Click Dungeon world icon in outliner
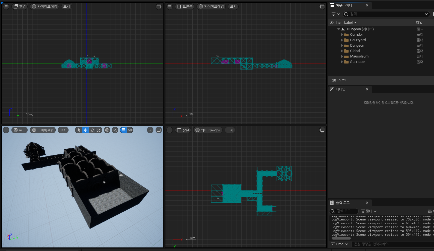Screen dimensions: 434x251 [x=343, y=29]
